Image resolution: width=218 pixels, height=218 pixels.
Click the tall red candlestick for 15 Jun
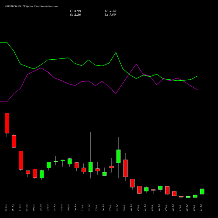coord(7,123)
